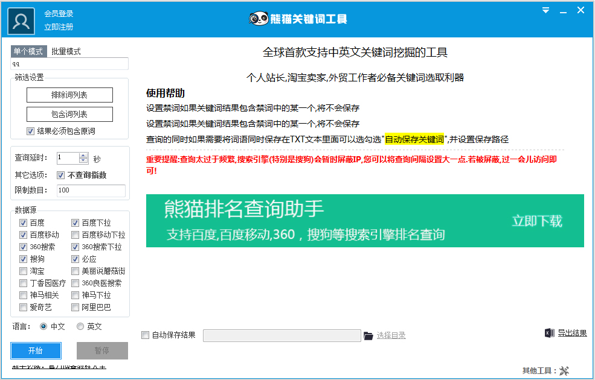The height and width of the screenshot is (380, 595).
Task: Open the 其他工具 wrench icon
Action: (x=565, y=370)
